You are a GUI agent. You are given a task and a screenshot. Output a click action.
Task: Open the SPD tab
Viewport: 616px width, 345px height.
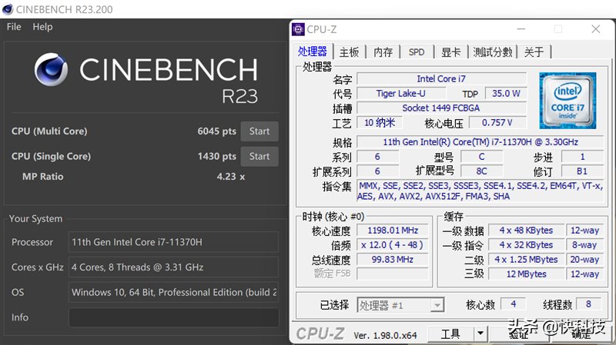coord(417,52)
